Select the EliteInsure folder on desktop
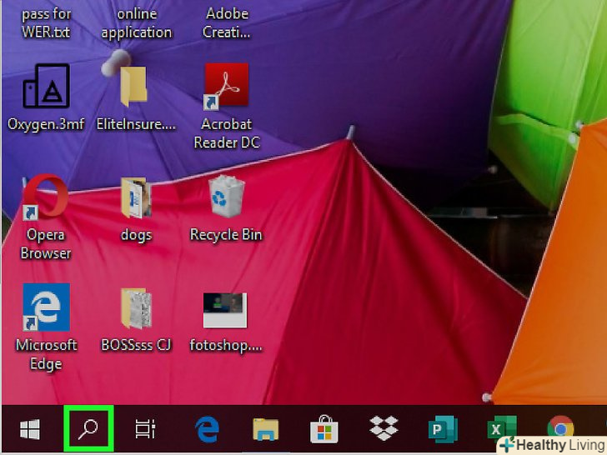 point(135,87)
